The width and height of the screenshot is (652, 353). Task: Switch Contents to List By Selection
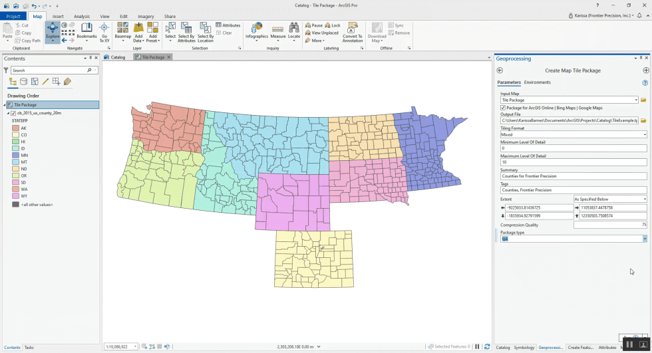coord(35,82)
